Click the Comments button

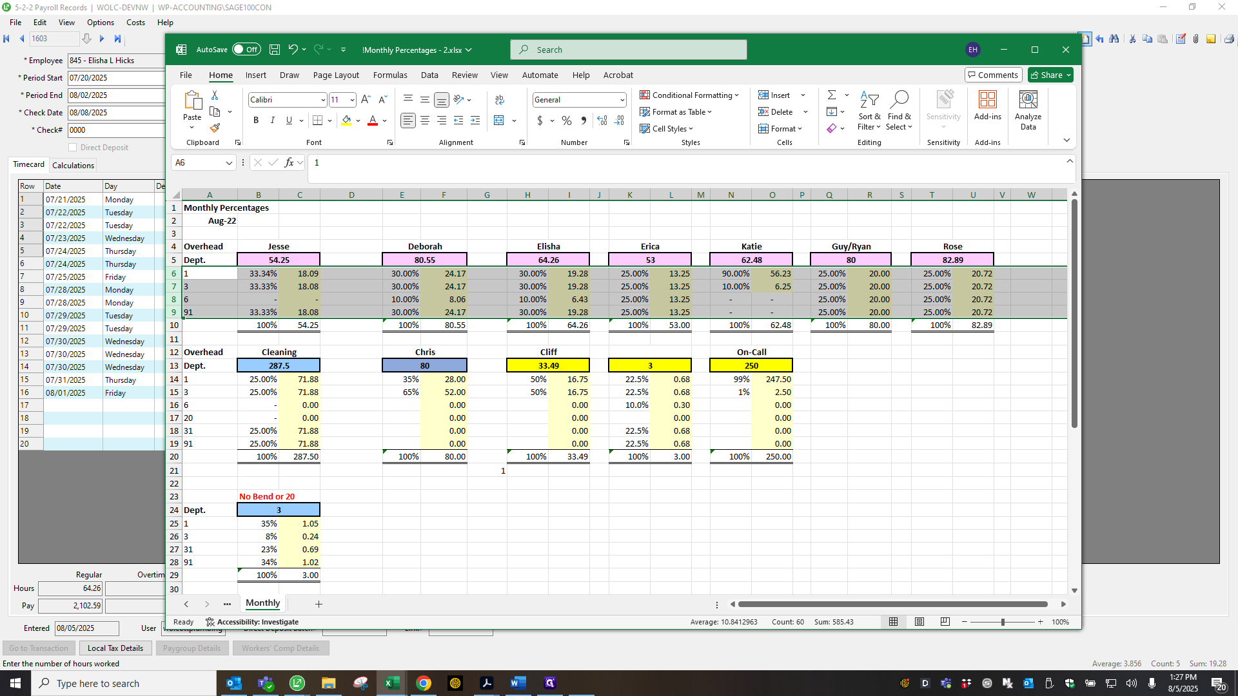pyautogui.click(x=993, y=75)
